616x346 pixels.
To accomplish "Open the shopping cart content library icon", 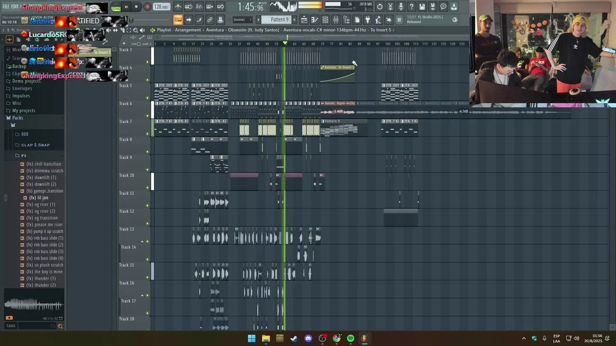I will coord(399,20).
